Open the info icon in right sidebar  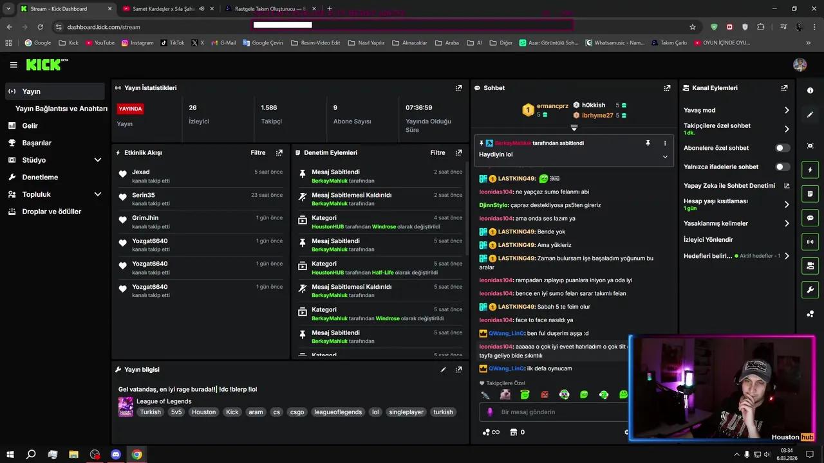pos(810,91)
